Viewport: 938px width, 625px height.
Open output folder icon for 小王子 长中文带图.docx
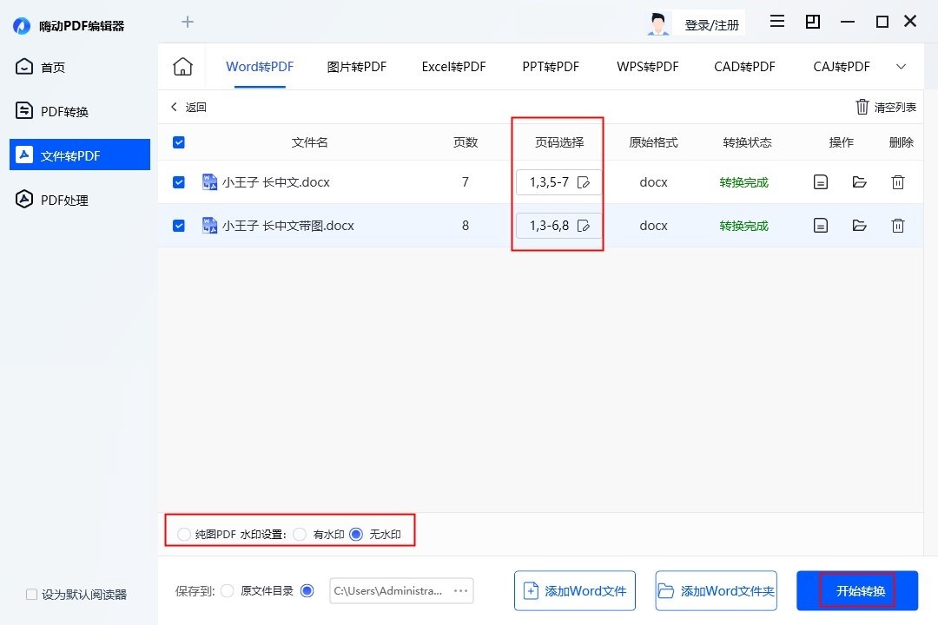[x=860, y=225]
